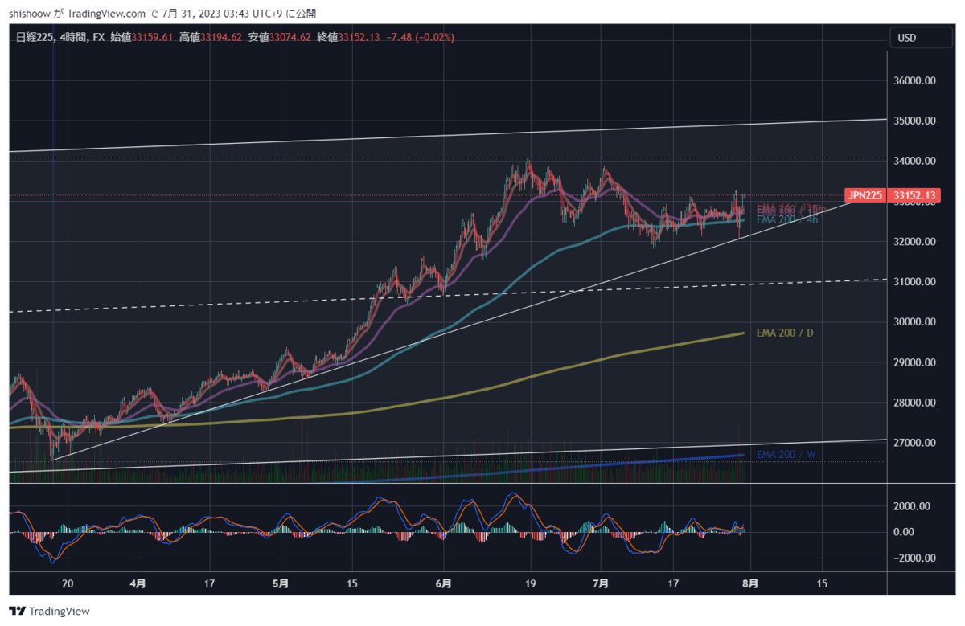Screen dimensions: 965x626
Task: Click the EMA 200 / W label
Action: pos(785,454)
